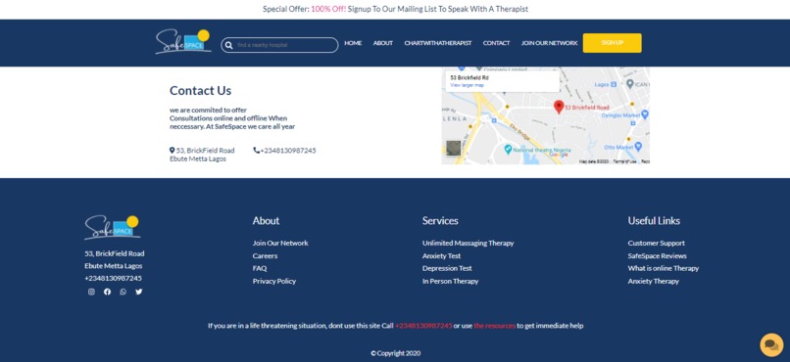The image size is (790, 362).
Task: Open In Person Therapy link
Action: click(451, 281)
